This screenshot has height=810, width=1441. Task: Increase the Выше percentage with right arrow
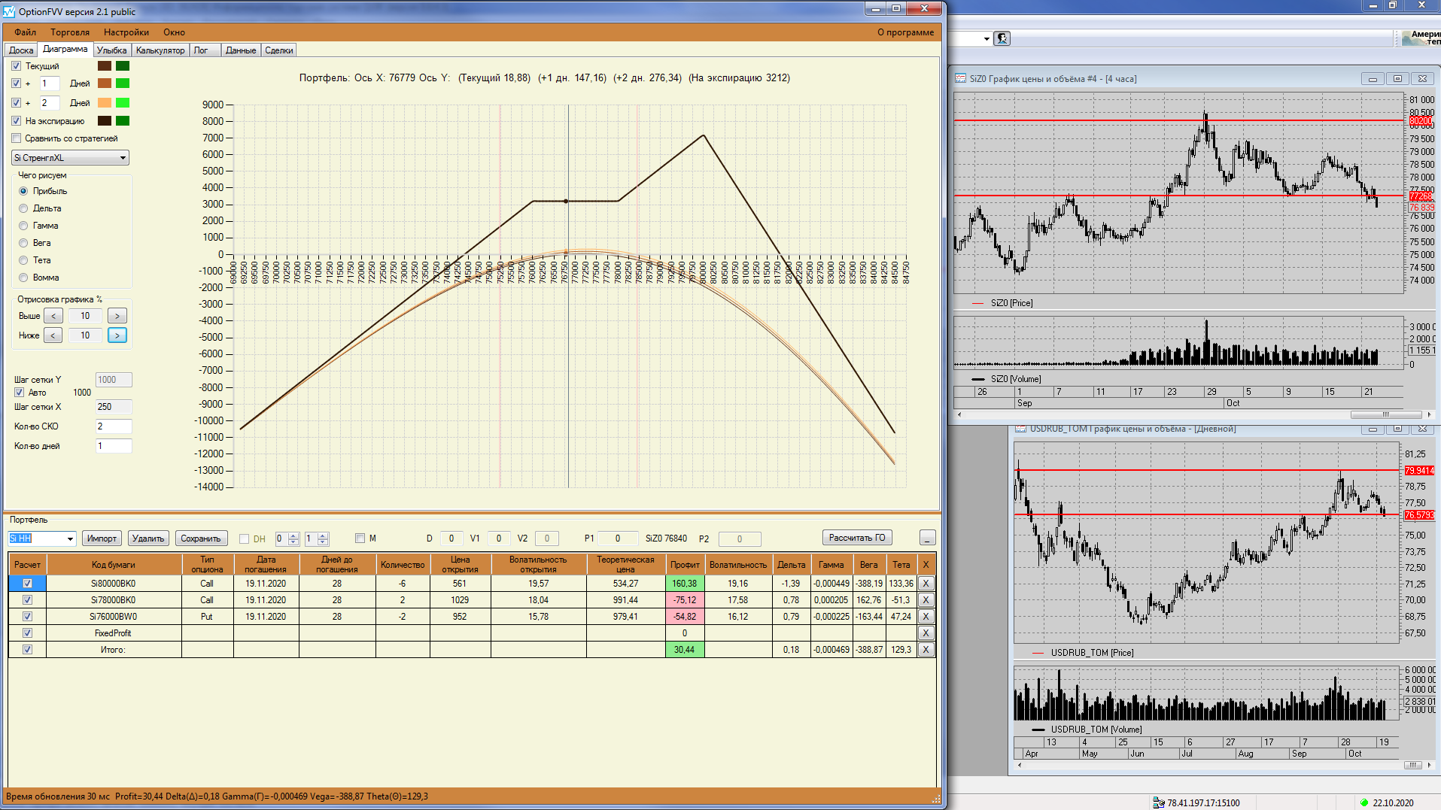(x=117, y=316)
